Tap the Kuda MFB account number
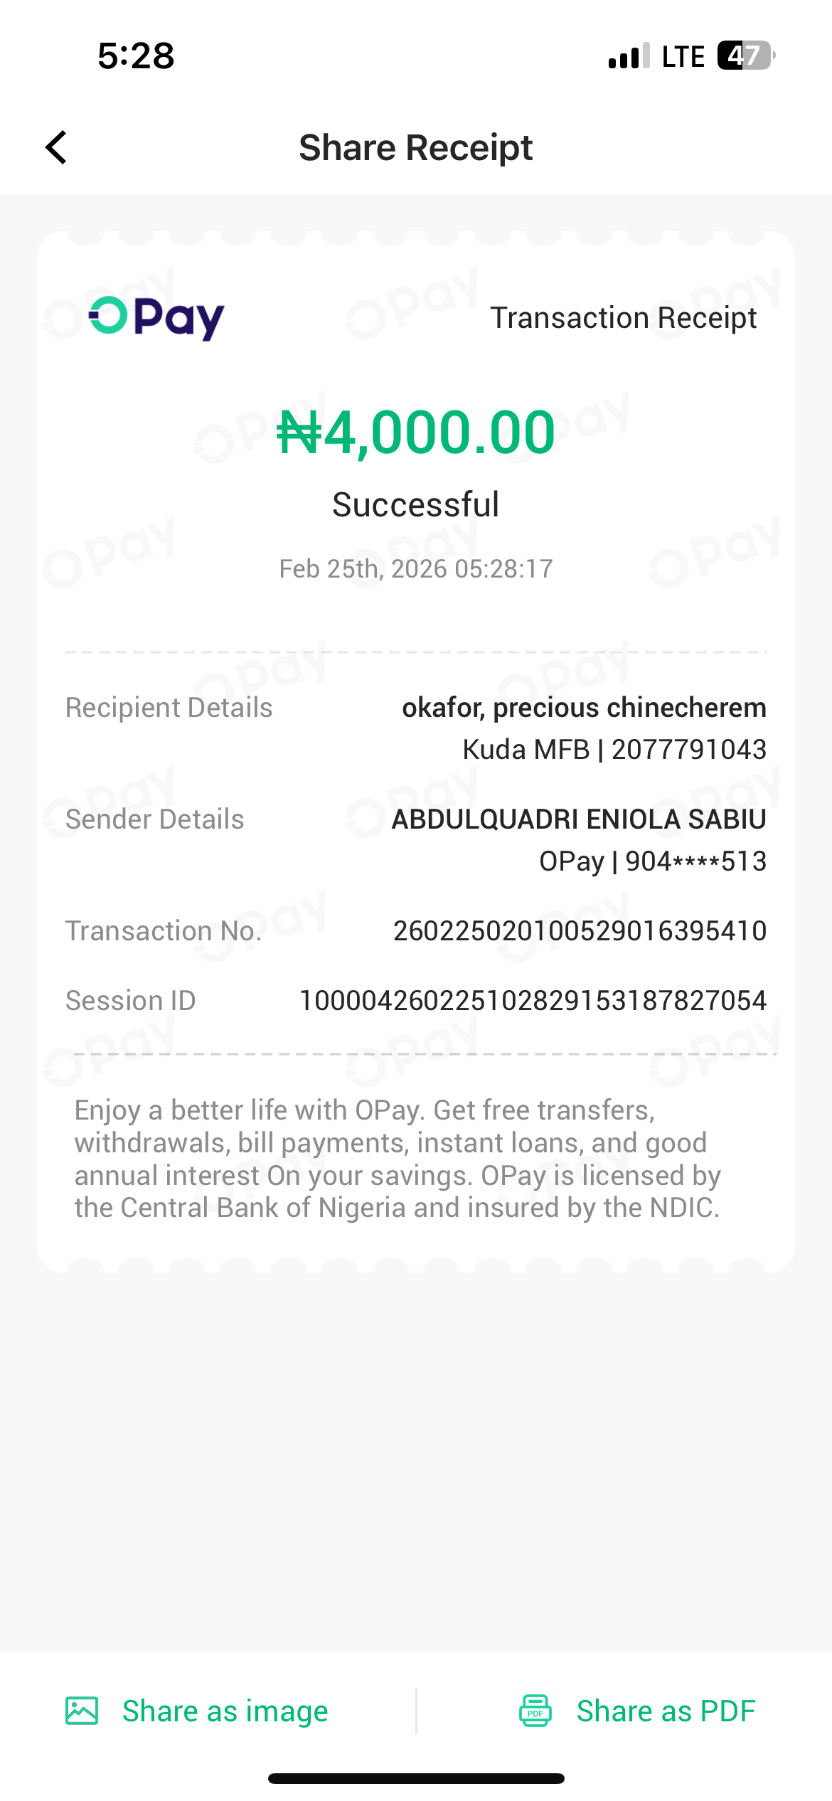The image size is (832, 1801). (688, 749)
